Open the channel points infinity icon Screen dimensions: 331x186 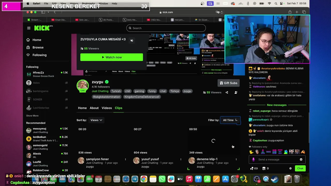pyautogui.click(x=254, y=168)
